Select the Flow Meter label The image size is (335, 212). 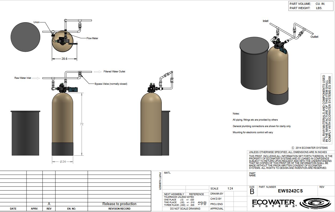click(x=92, y=38)
